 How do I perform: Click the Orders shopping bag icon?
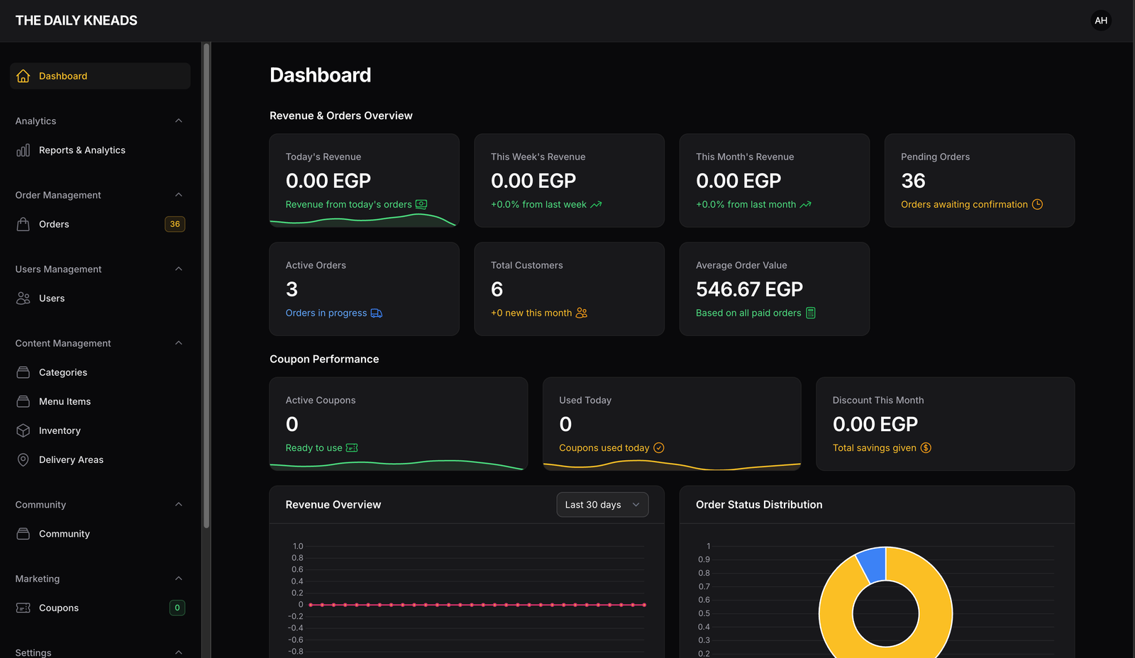point(23,224)
